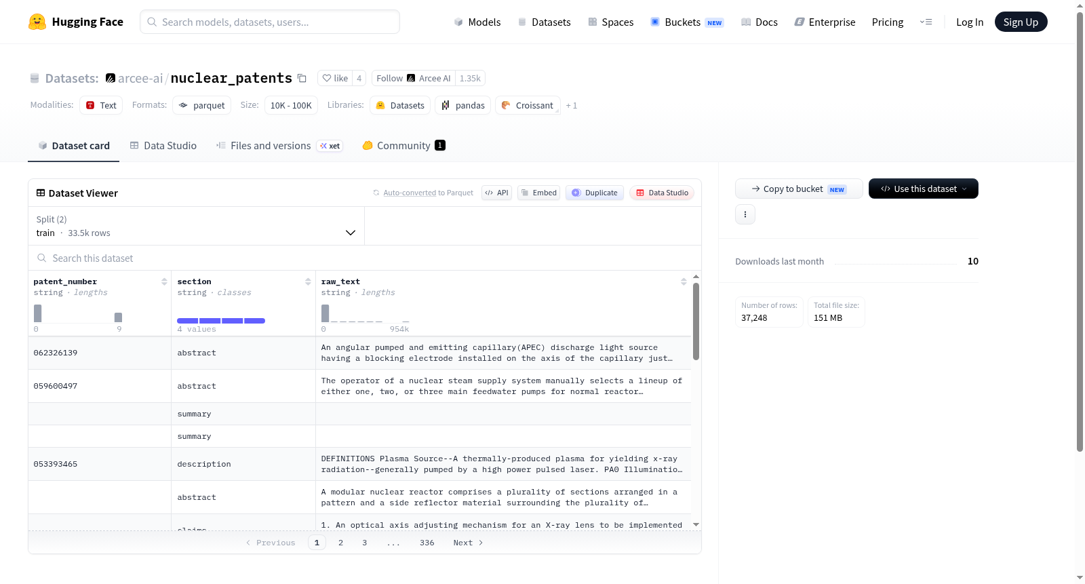Select cell 059600497
This screenshot has width=1085, height=584.
100,386
